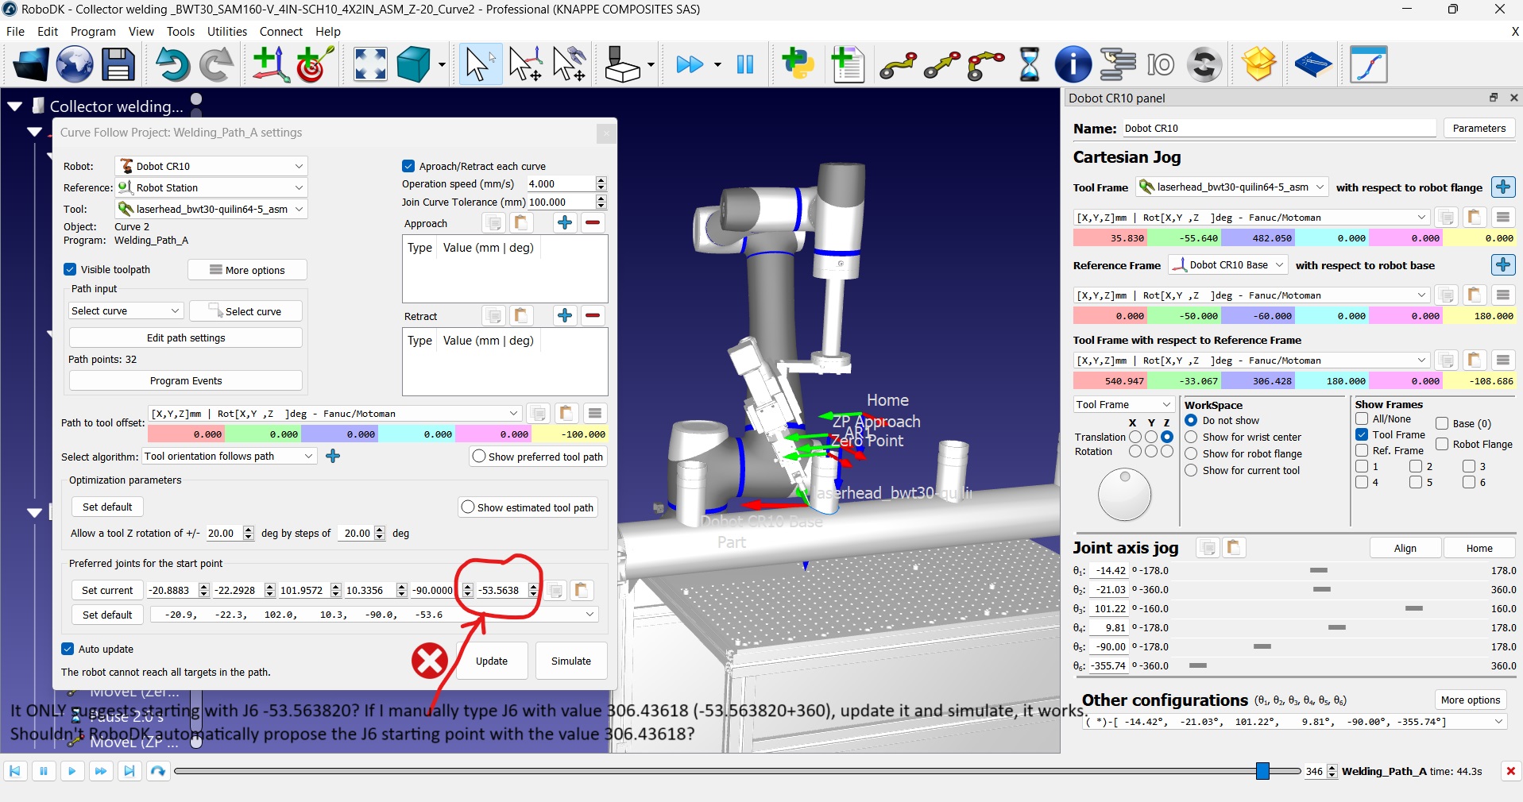The height and width of the screenshot is (802, 1523).
Task: Uncheck the Auto update checkbox
Action: tap(68, 649)
